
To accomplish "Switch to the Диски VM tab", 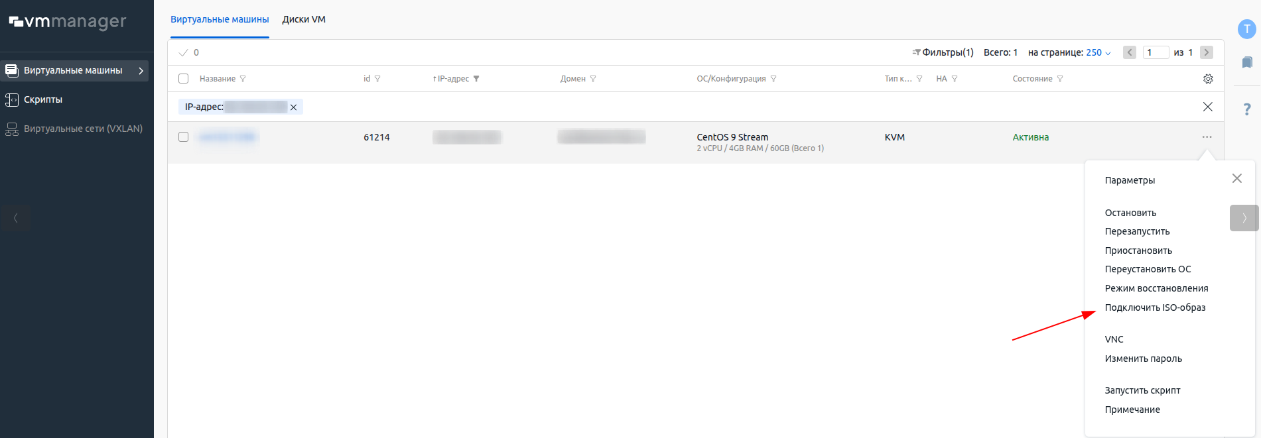I will click(x=304, y=19).
